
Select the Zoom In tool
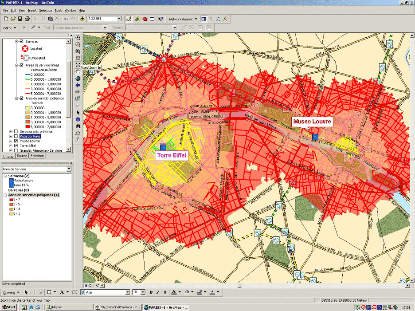78,38
